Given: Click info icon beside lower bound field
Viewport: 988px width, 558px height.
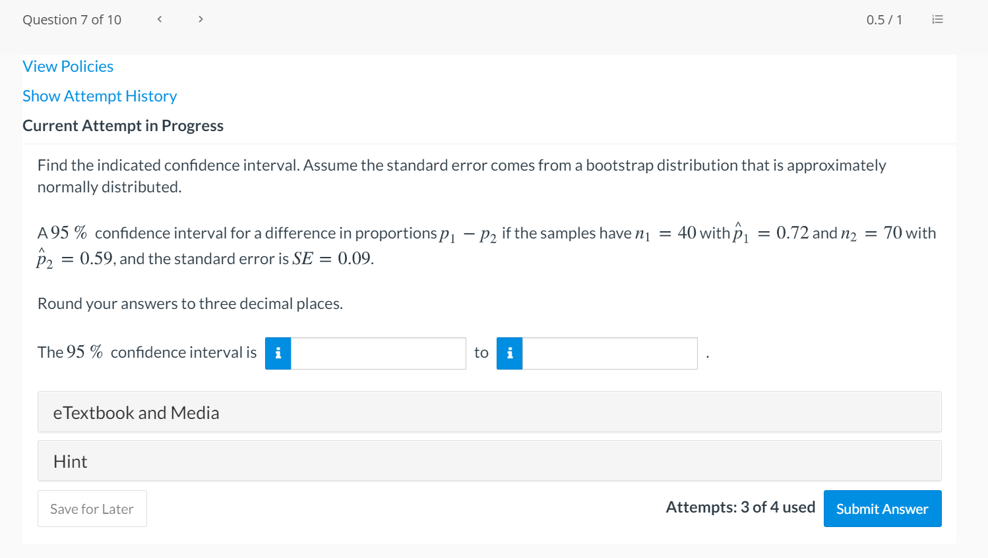Looking at the screenshot, I should pos(278,354).
